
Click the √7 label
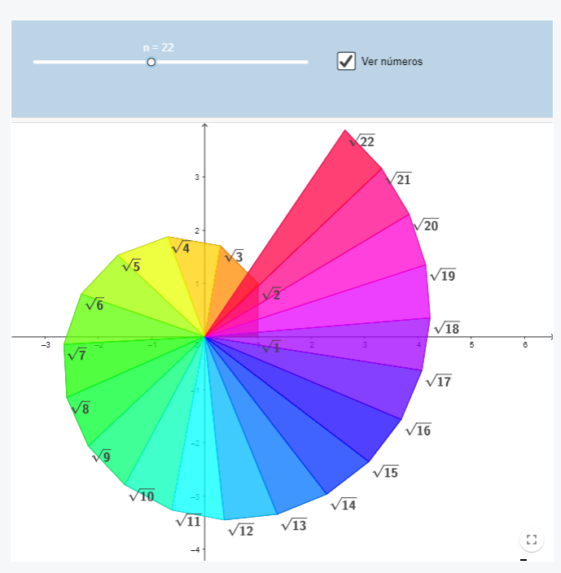(x=77, y=354)
